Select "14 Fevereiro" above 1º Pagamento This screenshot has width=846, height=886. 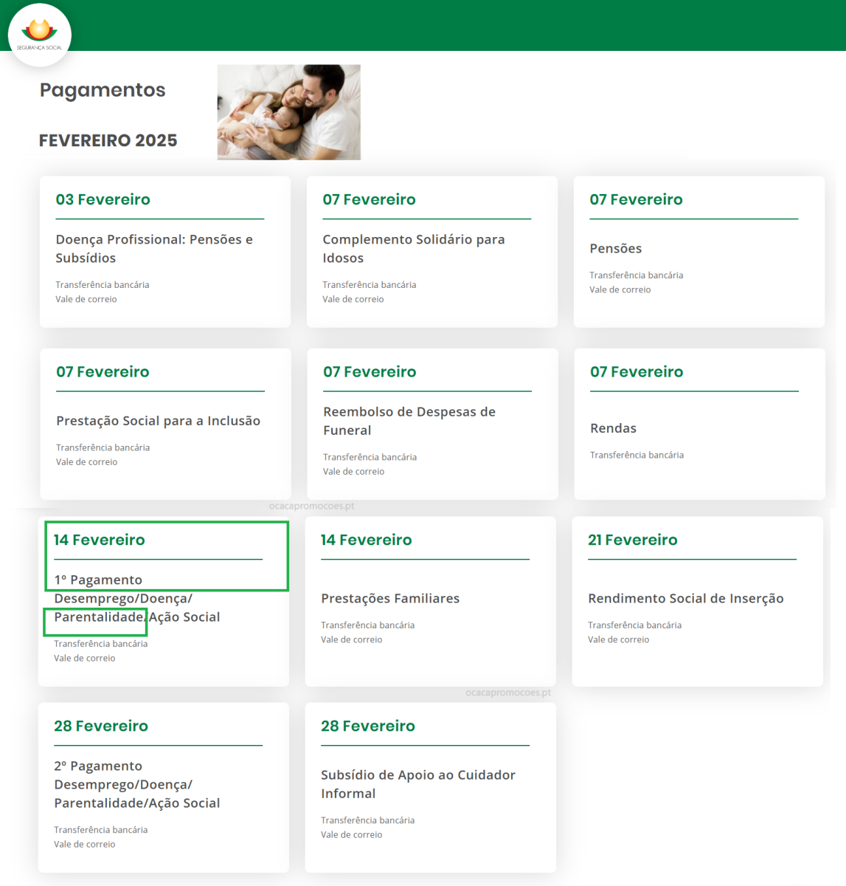100,540
